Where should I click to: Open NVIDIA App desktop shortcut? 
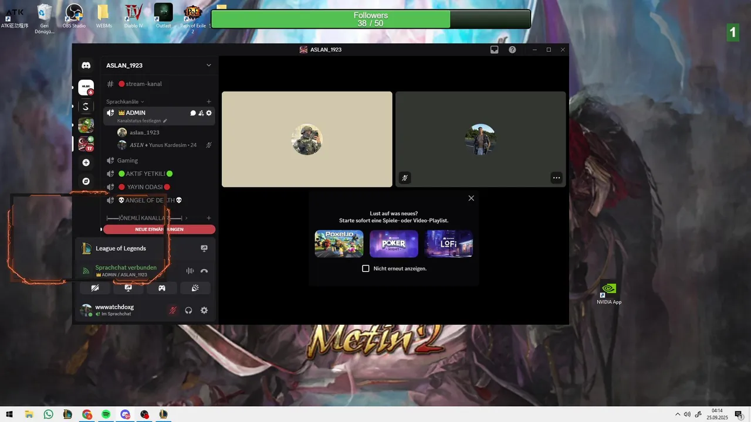pyautogui.click(x=609, y=293)
